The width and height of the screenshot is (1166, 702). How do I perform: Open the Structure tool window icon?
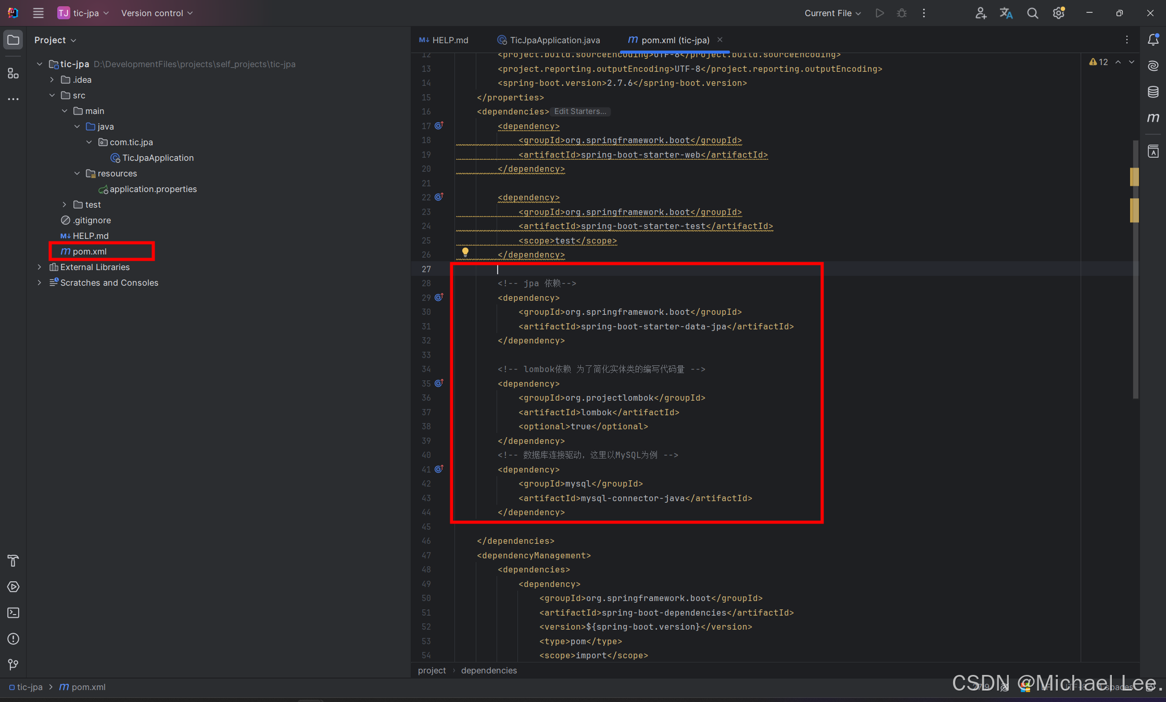click(x=14, y=73)
